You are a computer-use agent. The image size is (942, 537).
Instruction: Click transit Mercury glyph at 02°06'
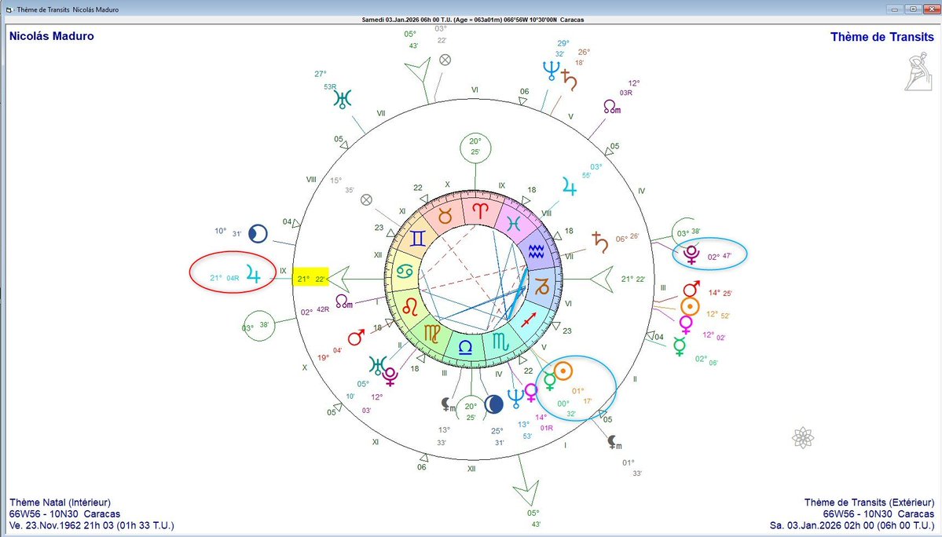point(680,346)
